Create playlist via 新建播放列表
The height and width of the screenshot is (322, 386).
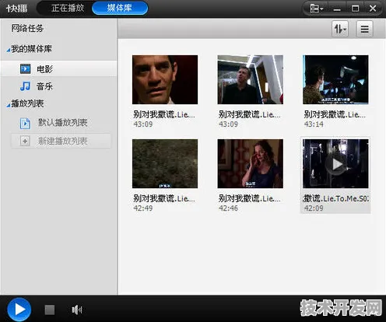61,141
